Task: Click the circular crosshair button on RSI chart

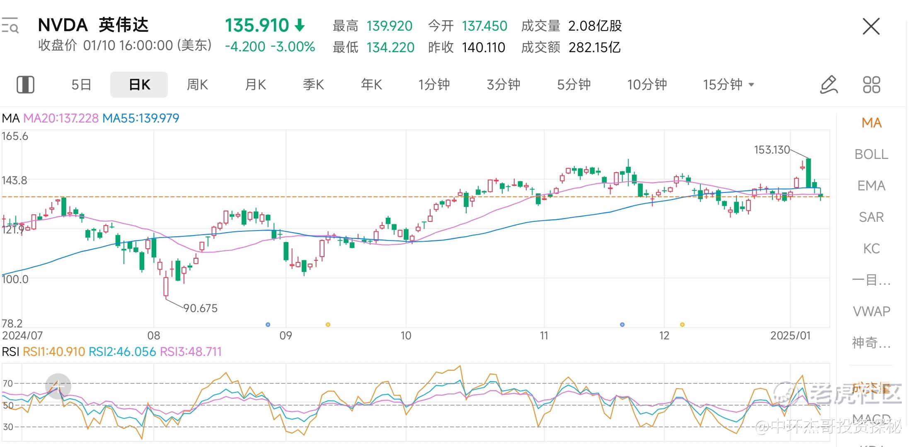Action: (58, 386)
